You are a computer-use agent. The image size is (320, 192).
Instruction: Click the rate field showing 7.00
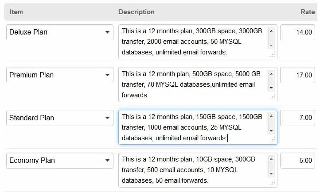297,118
